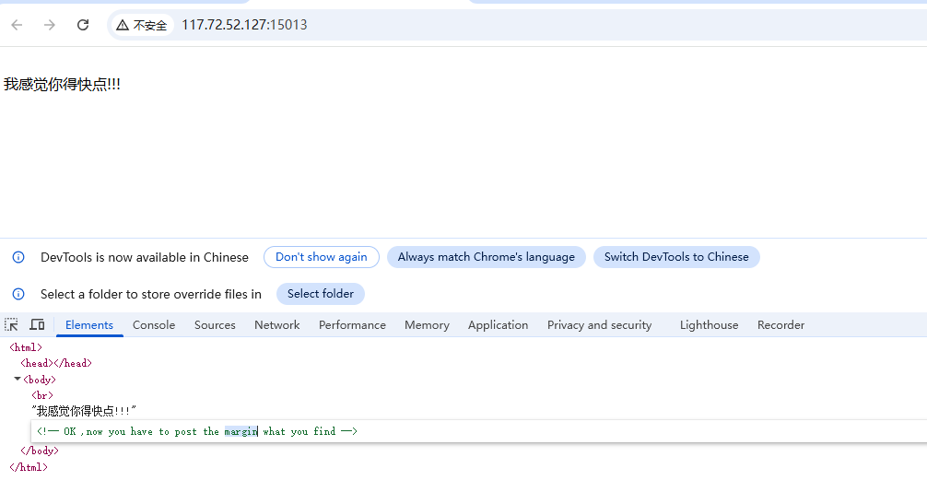This screenshot has height=492, width=927.
Task: Select the closing /html tag node
Action: 29,467
